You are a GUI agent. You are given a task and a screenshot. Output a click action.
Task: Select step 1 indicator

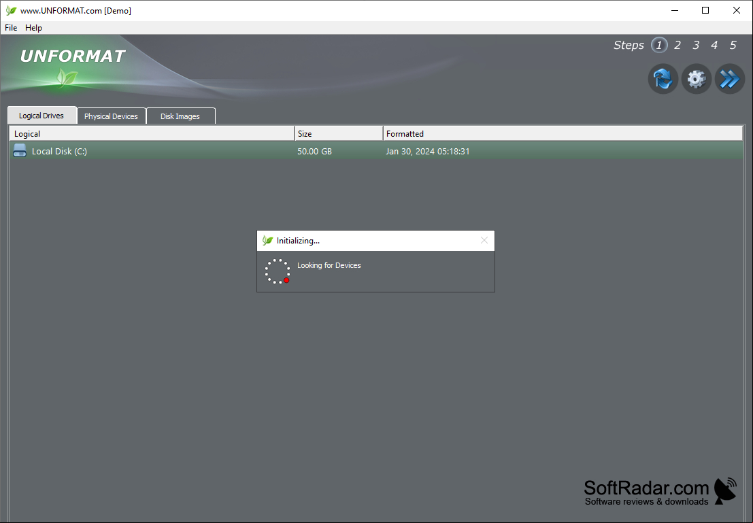(659, 45)
